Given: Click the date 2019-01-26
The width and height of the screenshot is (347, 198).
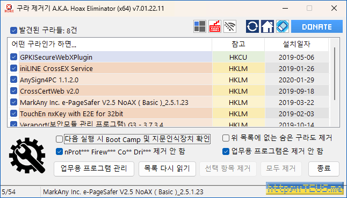Looking at the screenshot, I should (297, 69).
